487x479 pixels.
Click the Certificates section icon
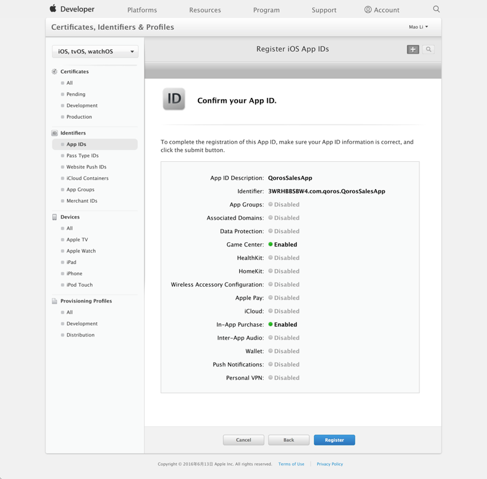pyautogui.click(x=54, y=71)
